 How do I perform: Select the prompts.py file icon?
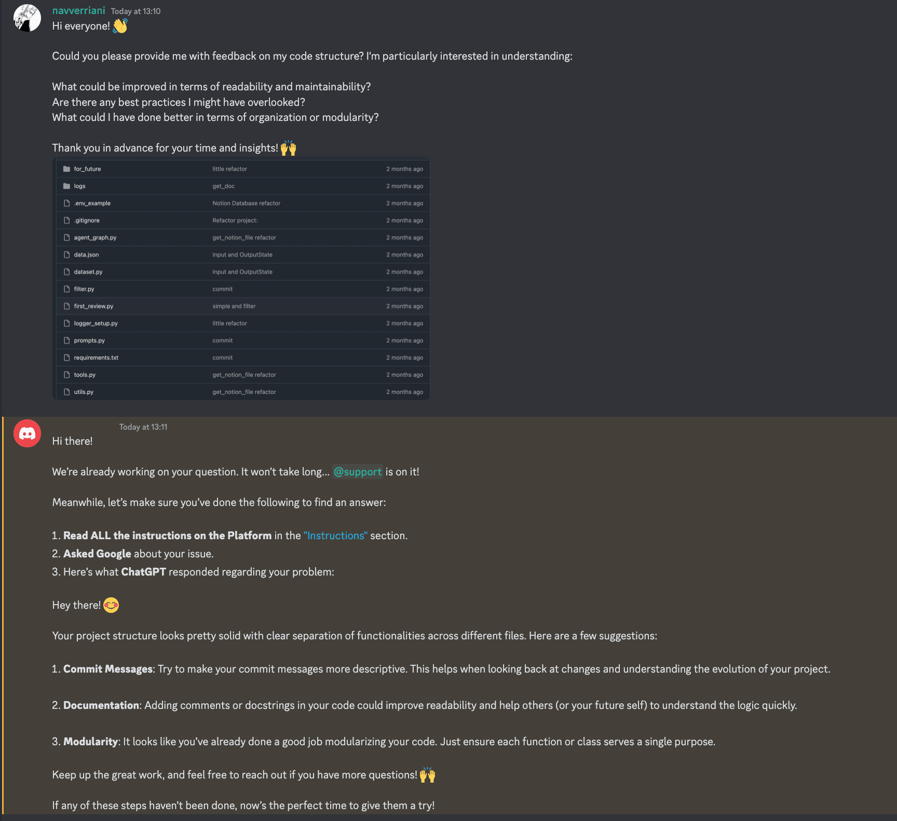[66, 340]
